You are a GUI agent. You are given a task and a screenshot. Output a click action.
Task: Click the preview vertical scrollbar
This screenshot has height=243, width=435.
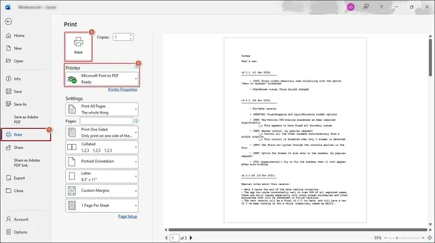430,58
